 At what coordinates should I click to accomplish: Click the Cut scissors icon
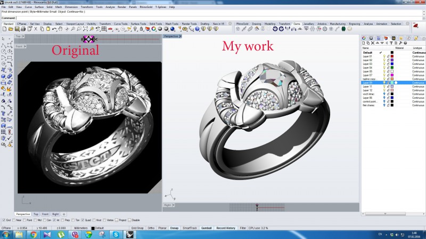click(x=36, y=29)
